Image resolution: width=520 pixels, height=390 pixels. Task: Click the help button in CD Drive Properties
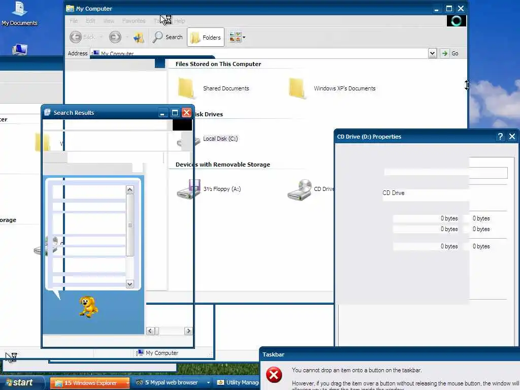(500, 136)
